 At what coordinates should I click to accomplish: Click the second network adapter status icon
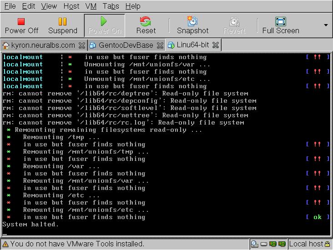[283, 244]
